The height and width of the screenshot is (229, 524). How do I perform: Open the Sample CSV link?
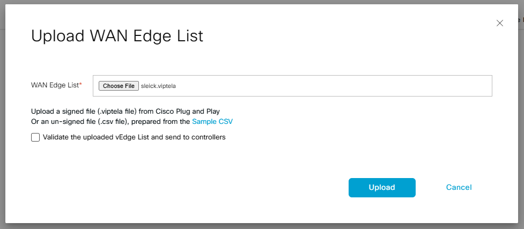[212, 122]
